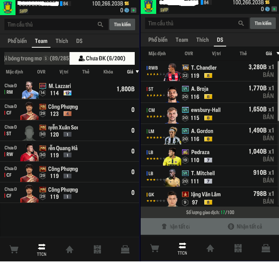
Task: Open the shopping cart icon in left panel
Action: (14, 249)
